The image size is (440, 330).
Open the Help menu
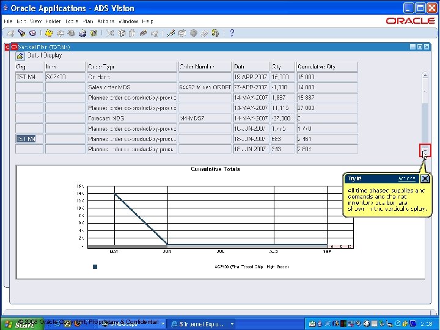click(x=147, y=21)
